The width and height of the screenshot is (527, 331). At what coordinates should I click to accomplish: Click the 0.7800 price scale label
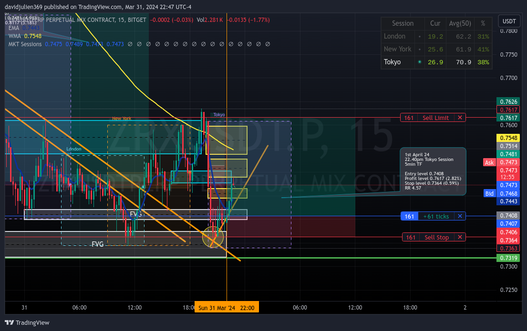[508, 31]
